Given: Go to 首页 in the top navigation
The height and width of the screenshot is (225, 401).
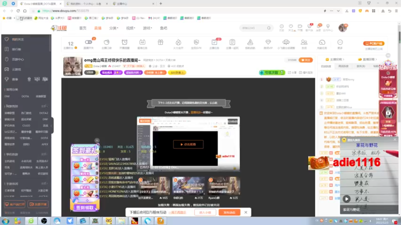Looking at the screenshot, I should point(83,28).
